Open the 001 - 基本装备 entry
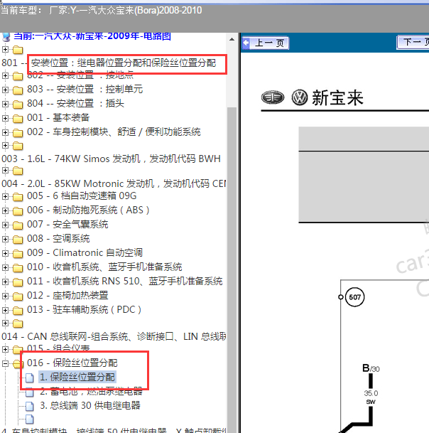The image size is (429, 433). click(58, 117)
